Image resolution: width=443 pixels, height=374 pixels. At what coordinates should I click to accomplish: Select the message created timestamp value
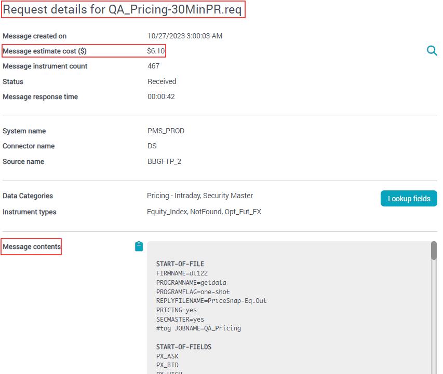(x=185, y=36)
